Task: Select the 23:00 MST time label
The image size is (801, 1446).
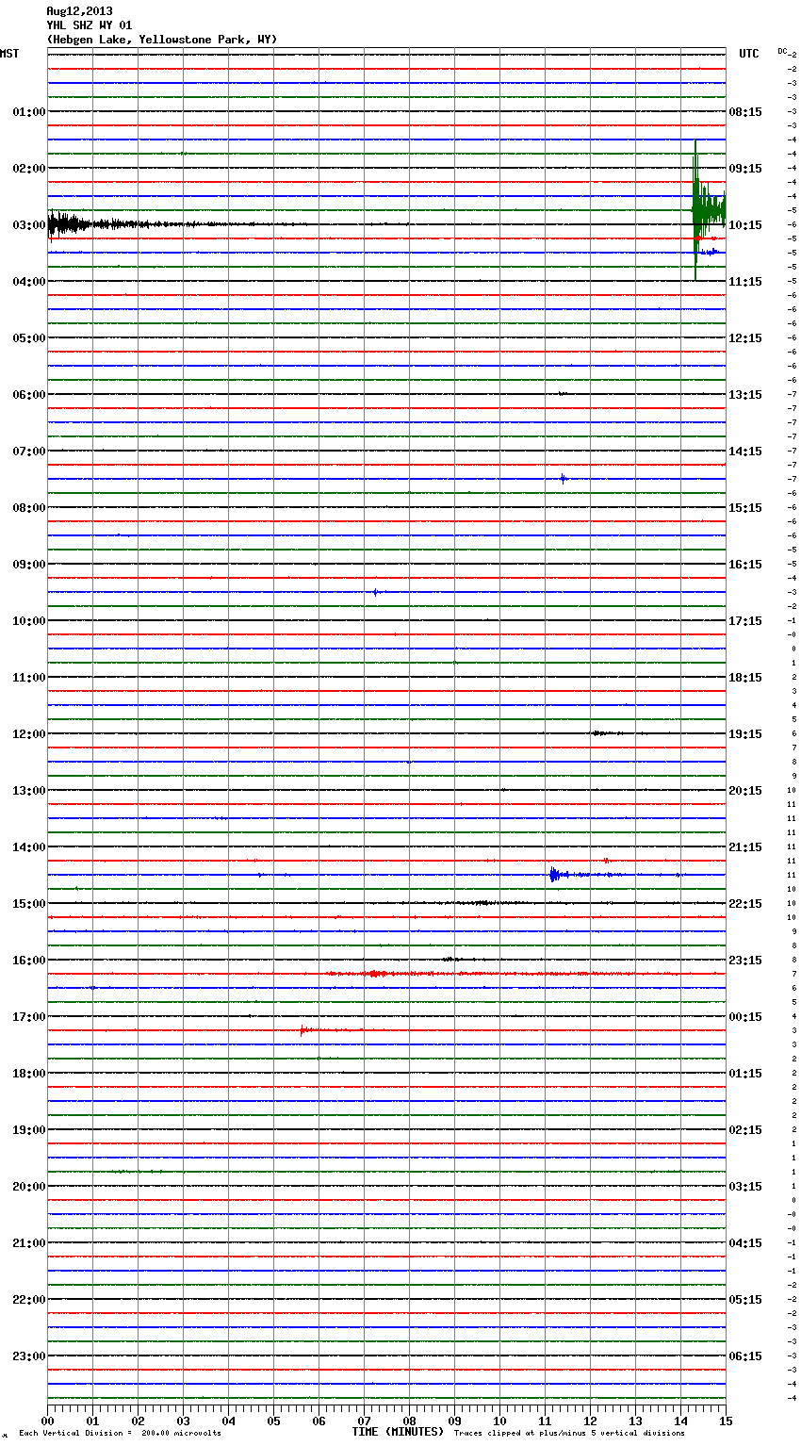Action: click(x=29, y=1356)
